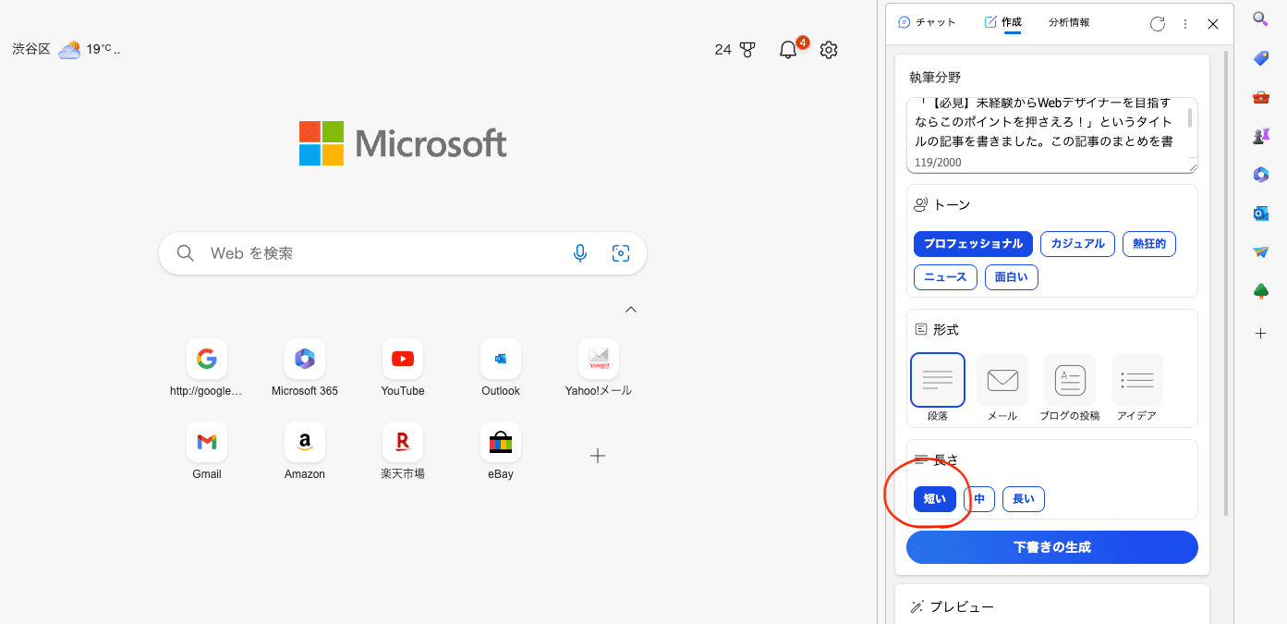Screen dimensions: 1287x624
Task: Open the Shopping tag icon in sidebar
Action: [x=1260, y=58]
